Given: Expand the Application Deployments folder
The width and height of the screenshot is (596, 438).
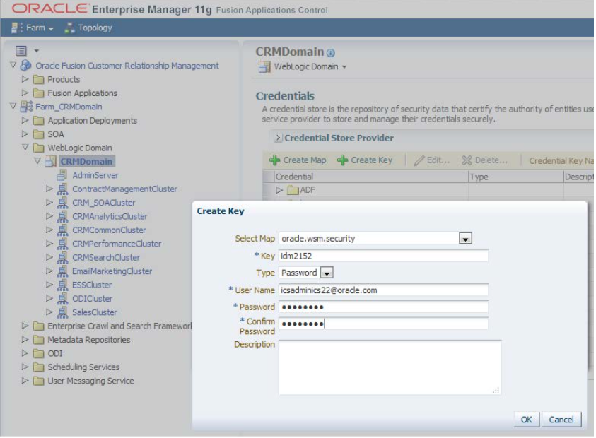Looking at the screenshot, I should (x=25, y=120).
